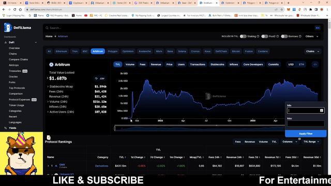
Task: Click the Max TVL input field
Action: tap(306, 123)
